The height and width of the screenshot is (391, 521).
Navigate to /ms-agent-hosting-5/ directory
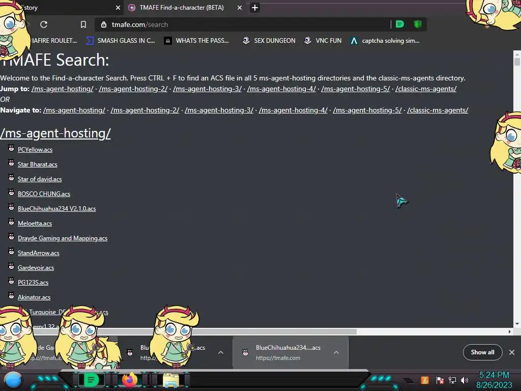[x=367, y=110]
